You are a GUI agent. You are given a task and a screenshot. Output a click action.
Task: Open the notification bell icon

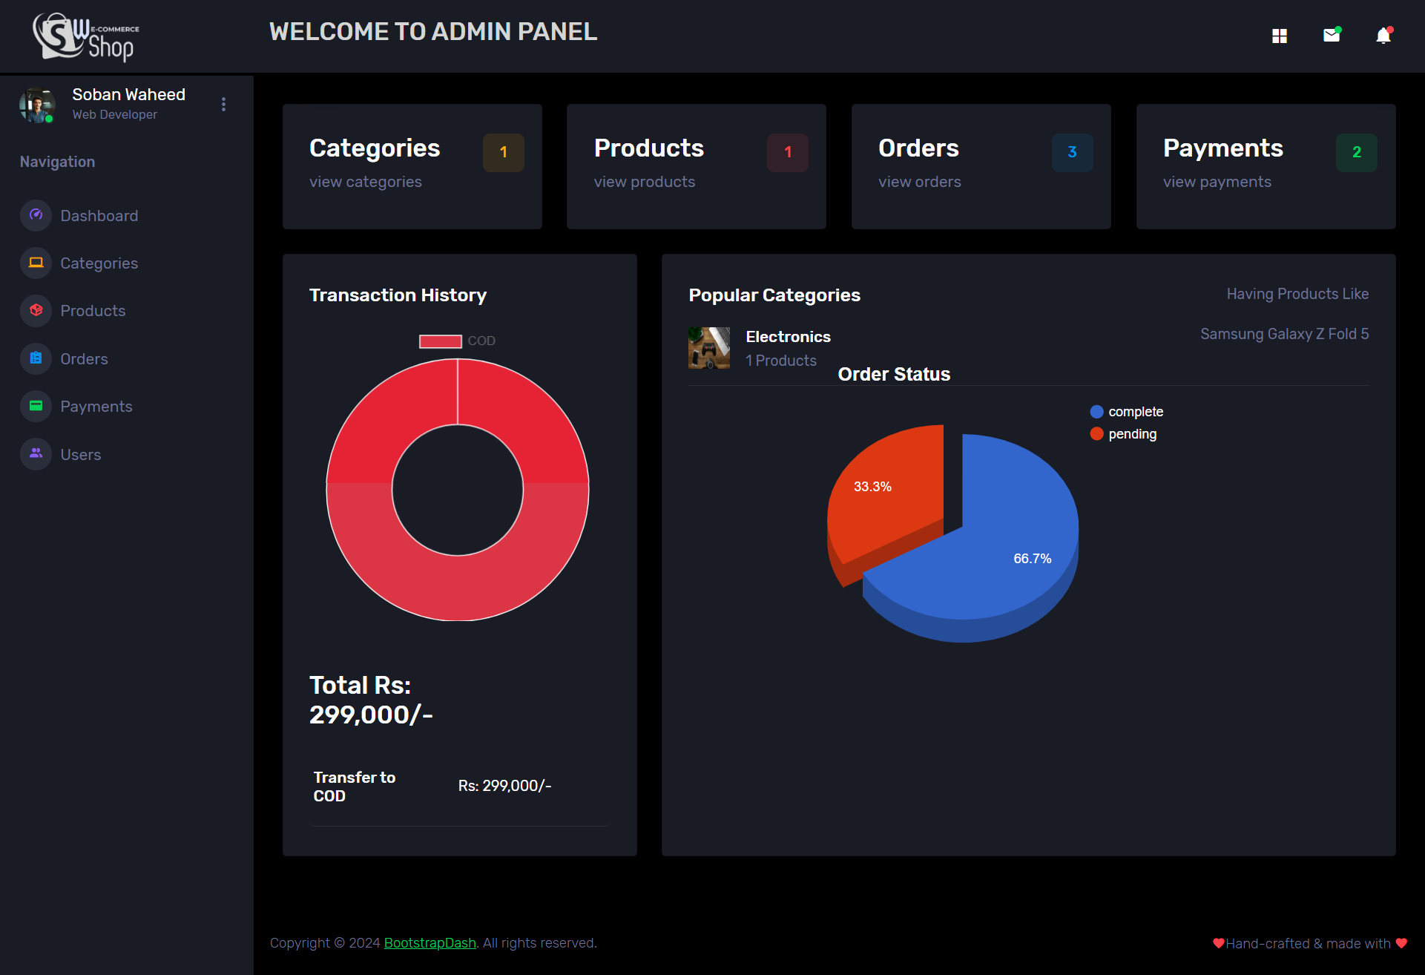(x=1383, y=36)
